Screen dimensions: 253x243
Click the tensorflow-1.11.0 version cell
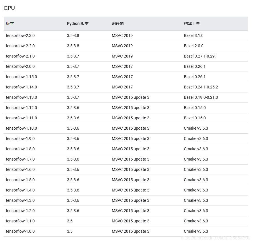21,118
